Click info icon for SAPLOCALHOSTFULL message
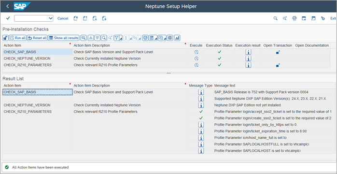Image resolution: width=337 pixels, height=174 pixels. point(201,144)
